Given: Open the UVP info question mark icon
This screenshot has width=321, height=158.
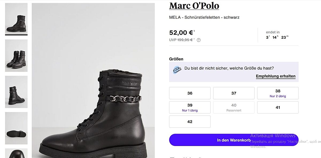Looking at the screenshot, I should click(198, 40).
